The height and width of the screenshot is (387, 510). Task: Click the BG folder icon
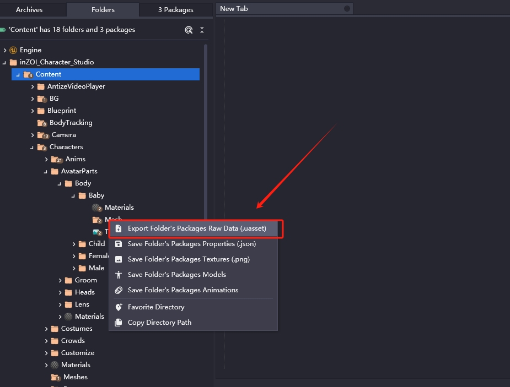pyautogui.click(x=42, y=99)
